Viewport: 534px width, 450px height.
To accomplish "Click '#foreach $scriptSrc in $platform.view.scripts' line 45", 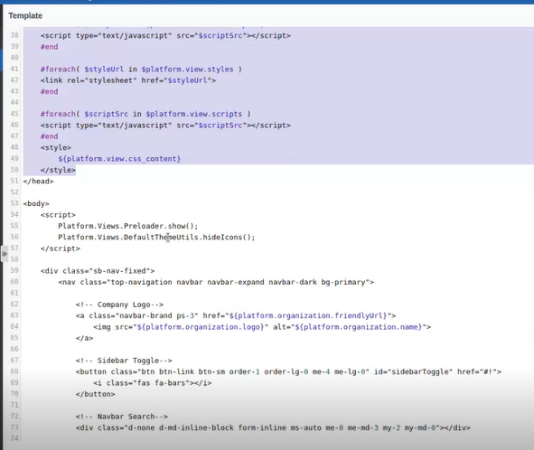I will coord(145,114).
